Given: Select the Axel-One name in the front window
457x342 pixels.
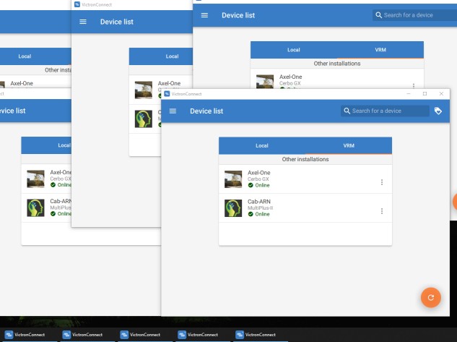Looking at the screenshot, I should (258, 173).
